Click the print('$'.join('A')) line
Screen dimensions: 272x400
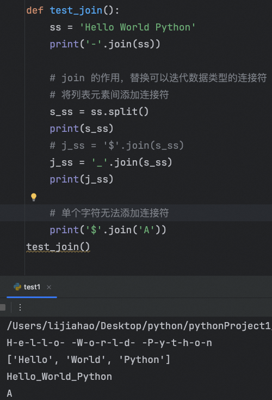(108, 230)
